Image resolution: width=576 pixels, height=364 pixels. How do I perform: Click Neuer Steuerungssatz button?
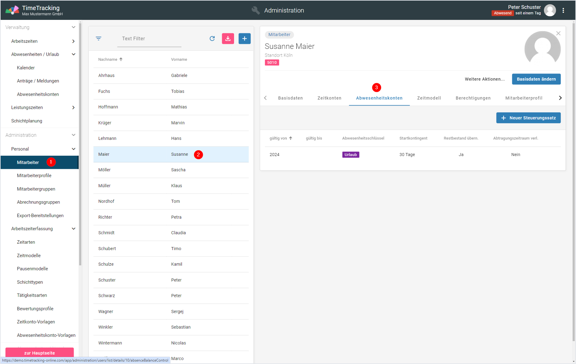[x=528, y=118]
